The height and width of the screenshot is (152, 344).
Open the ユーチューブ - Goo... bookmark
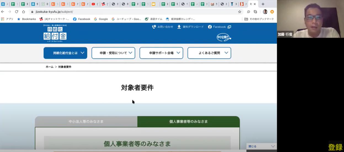[126, 19]
